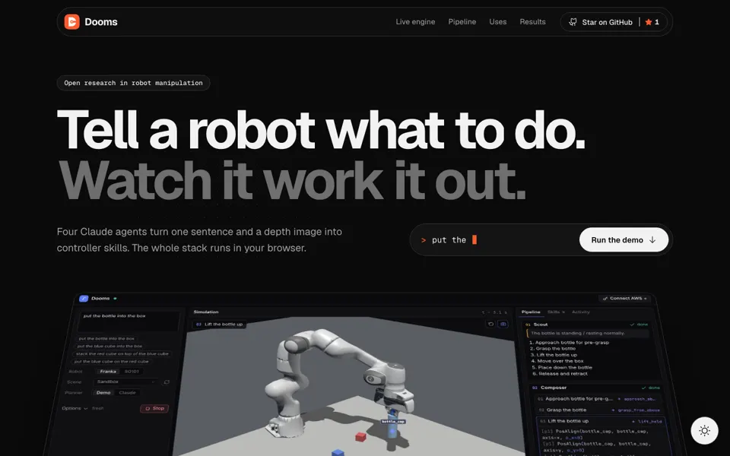Select the Claude planner option
730x456 pixels.
tap(127, 393)
